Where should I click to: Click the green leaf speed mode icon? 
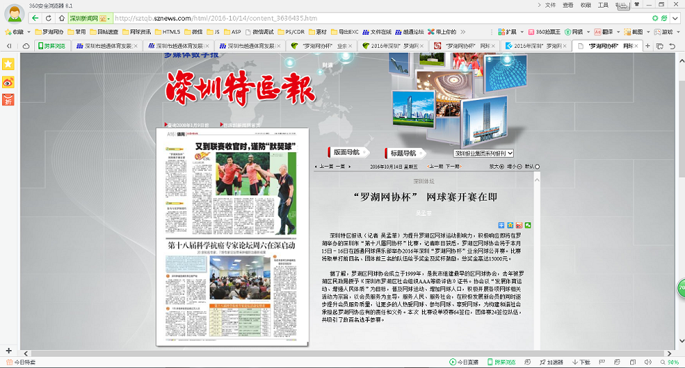pyautogui.click(x=664, y=18)
